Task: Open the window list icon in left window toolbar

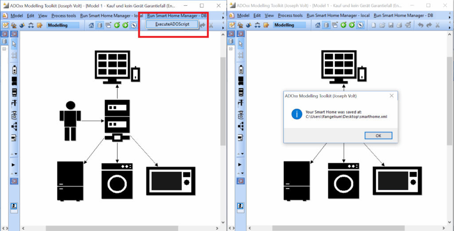Action: pyautogui.click(x=108, y=25)
